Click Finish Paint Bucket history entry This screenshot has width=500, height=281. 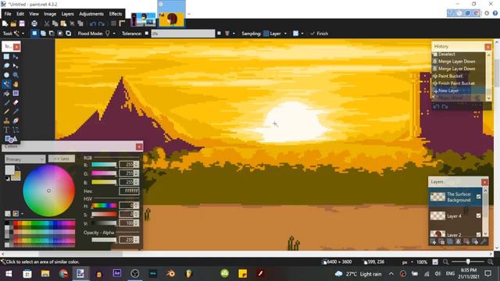(x=456, y=84)
